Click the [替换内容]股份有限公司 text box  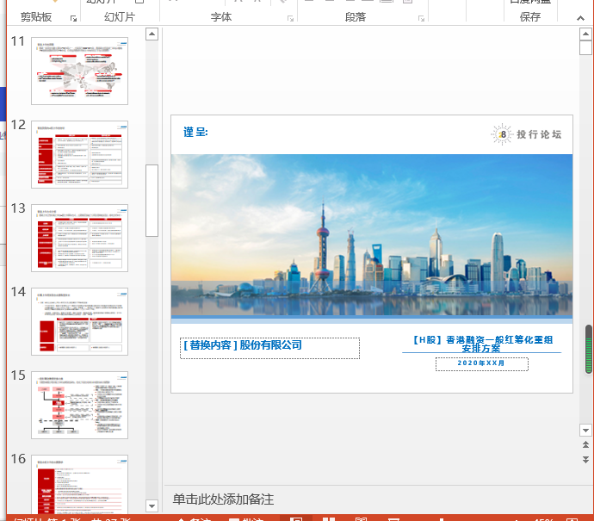click(269, 347)
